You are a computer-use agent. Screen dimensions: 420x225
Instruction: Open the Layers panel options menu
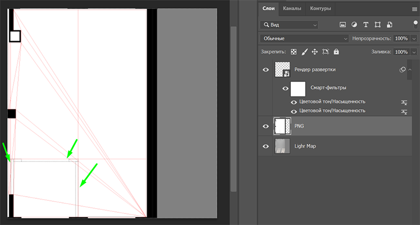(x=414, y=9)
